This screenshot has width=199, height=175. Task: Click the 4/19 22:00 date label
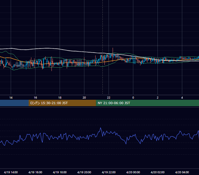109,172
